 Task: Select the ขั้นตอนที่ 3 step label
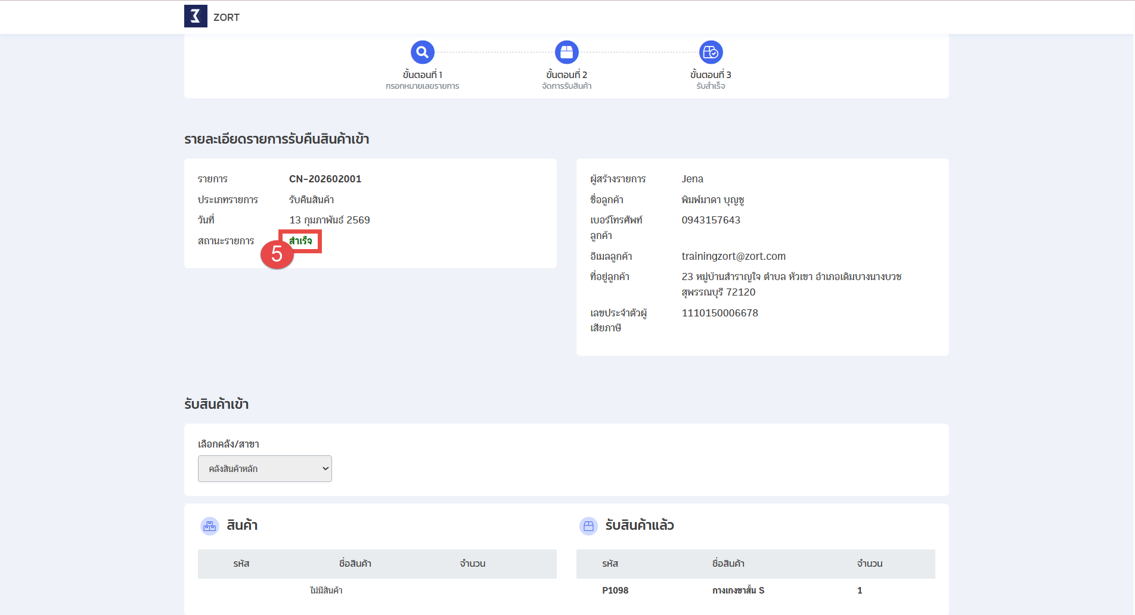click(711, 74)
